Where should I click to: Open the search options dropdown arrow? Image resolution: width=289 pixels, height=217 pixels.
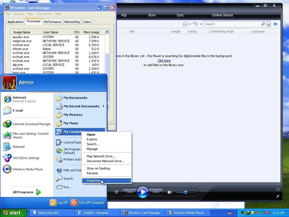click(x=269, y=24)
